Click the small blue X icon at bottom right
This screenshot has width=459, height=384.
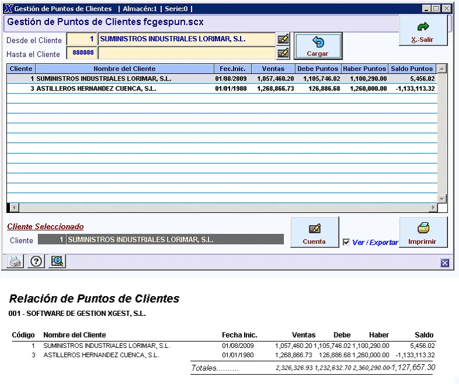coord(445,263)
